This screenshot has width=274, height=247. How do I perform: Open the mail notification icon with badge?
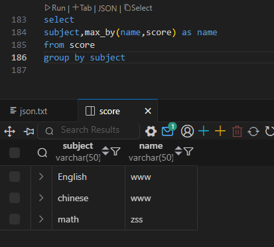(x=169, y=130)
